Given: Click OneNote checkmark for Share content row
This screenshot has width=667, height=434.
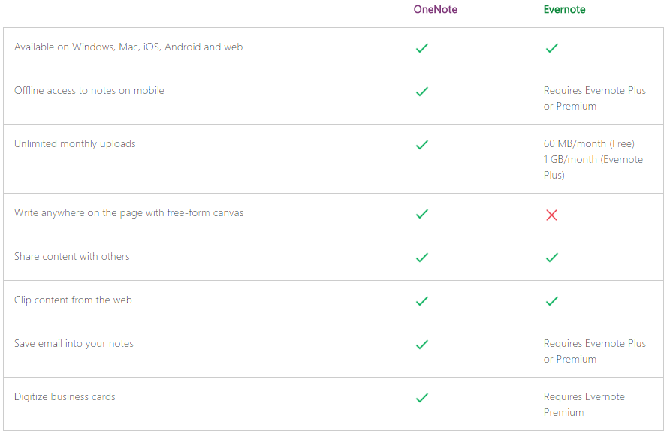Looking at the screenshot, I should [422, 258].
